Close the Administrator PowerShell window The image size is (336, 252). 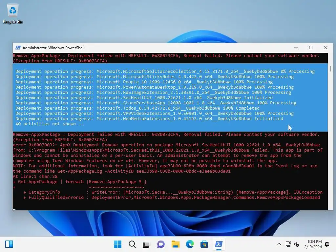[x=326, y=48]
